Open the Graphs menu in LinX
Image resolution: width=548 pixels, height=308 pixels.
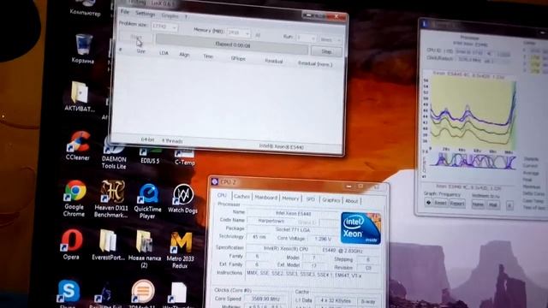tap(170, 15)
